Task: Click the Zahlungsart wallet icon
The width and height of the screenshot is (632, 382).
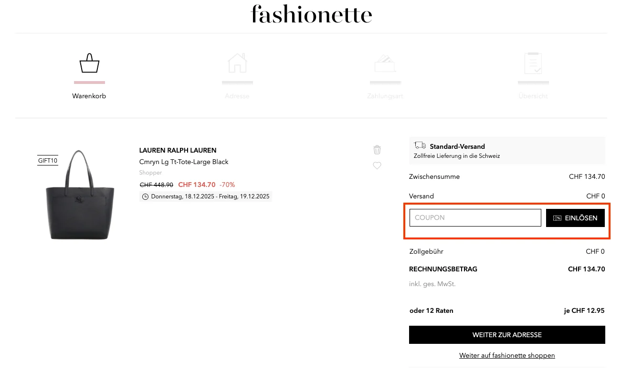Action: tap(385, 63)
